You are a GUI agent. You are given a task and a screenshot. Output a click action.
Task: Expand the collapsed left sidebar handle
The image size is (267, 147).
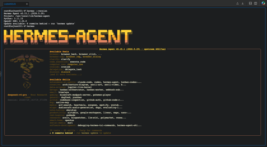pyautogui.click(x=1, y=74)
